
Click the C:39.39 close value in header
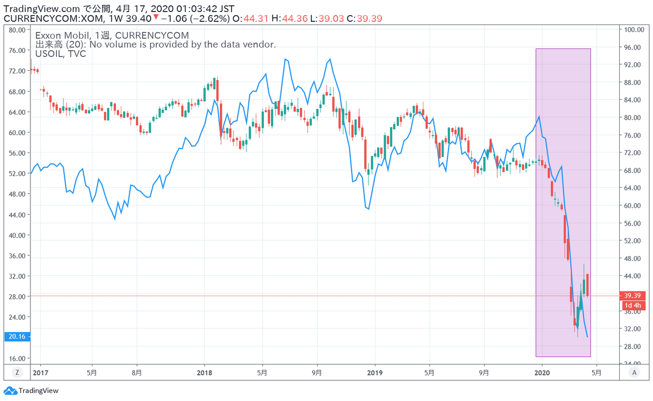tap(364, 19)
